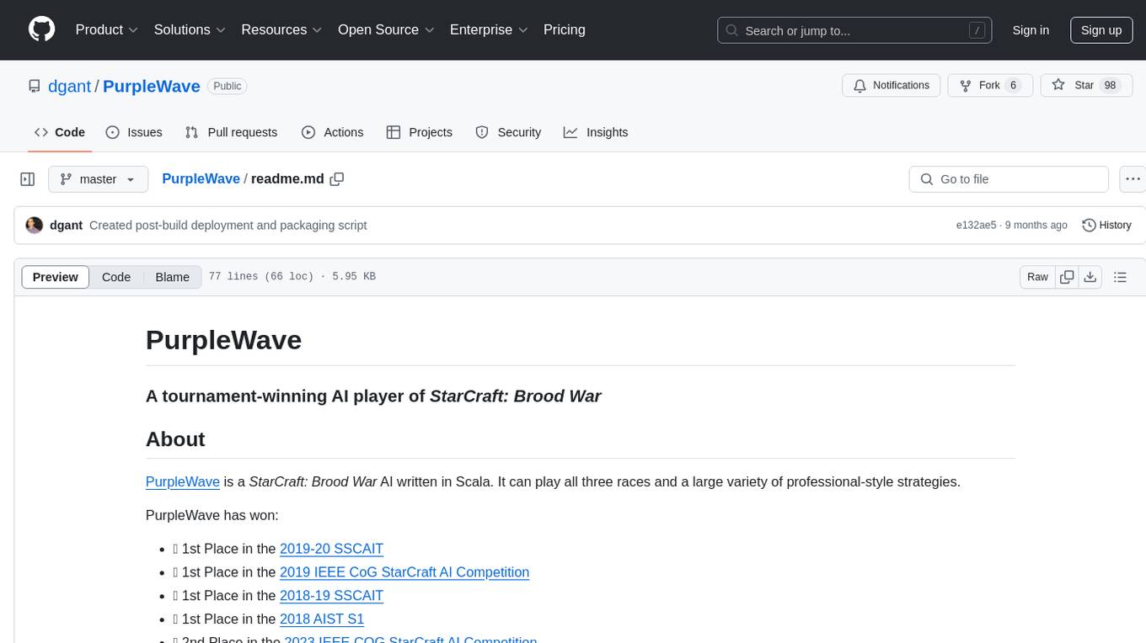
Task: Open the PurpleWave repository title link
Action: (x=152, y=86)
